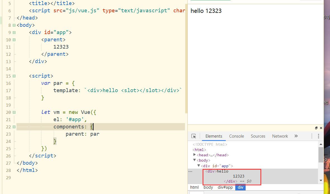Image resolution: width=330 pixels, height=194 pixels.
Task: Click the div#app breadcrumb in DevTools
Action: click(225, 187)
